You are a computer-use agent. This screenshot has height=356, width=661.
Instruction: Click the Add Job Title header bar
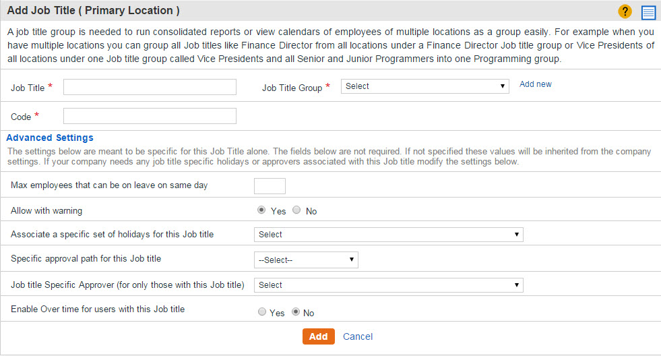click(x=330, y=11)
